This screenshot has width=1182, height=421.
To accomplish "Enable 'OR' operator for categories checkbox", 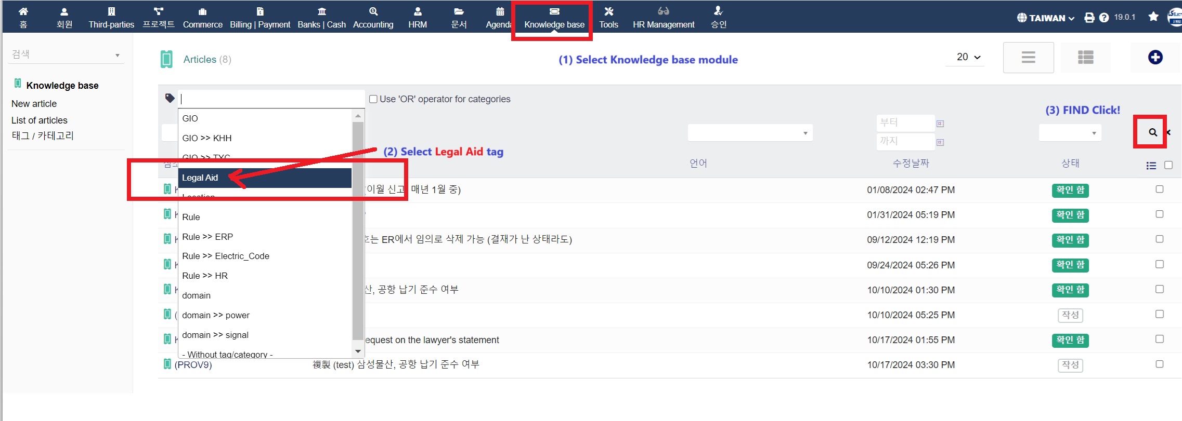I will 373,99.
